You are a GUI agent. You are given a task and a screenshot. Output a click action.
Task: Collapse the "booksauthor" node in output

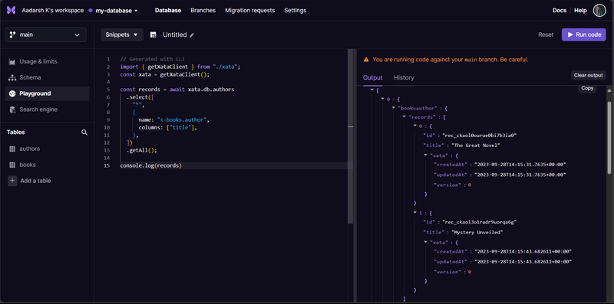(394, 108)
